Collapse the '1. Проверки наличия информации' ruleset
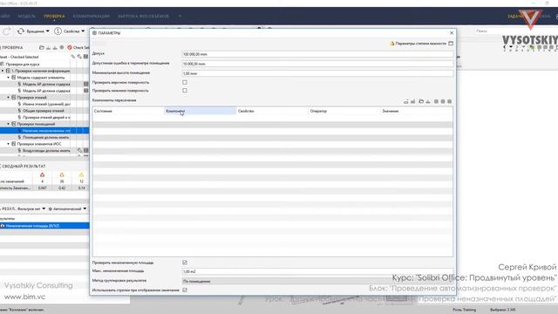The height and width of the screenshot is (314, 558). tap(3, 71)
